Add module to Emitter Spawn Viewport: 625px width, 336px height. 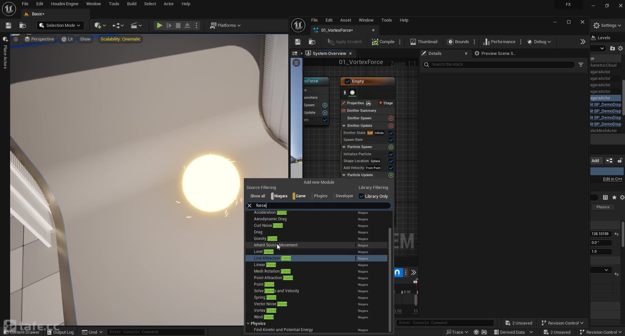point(391,118)
